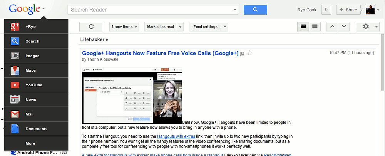Choose Mail from the Google menu
This screenshot has height=156, width=385.
click(36, 114)
